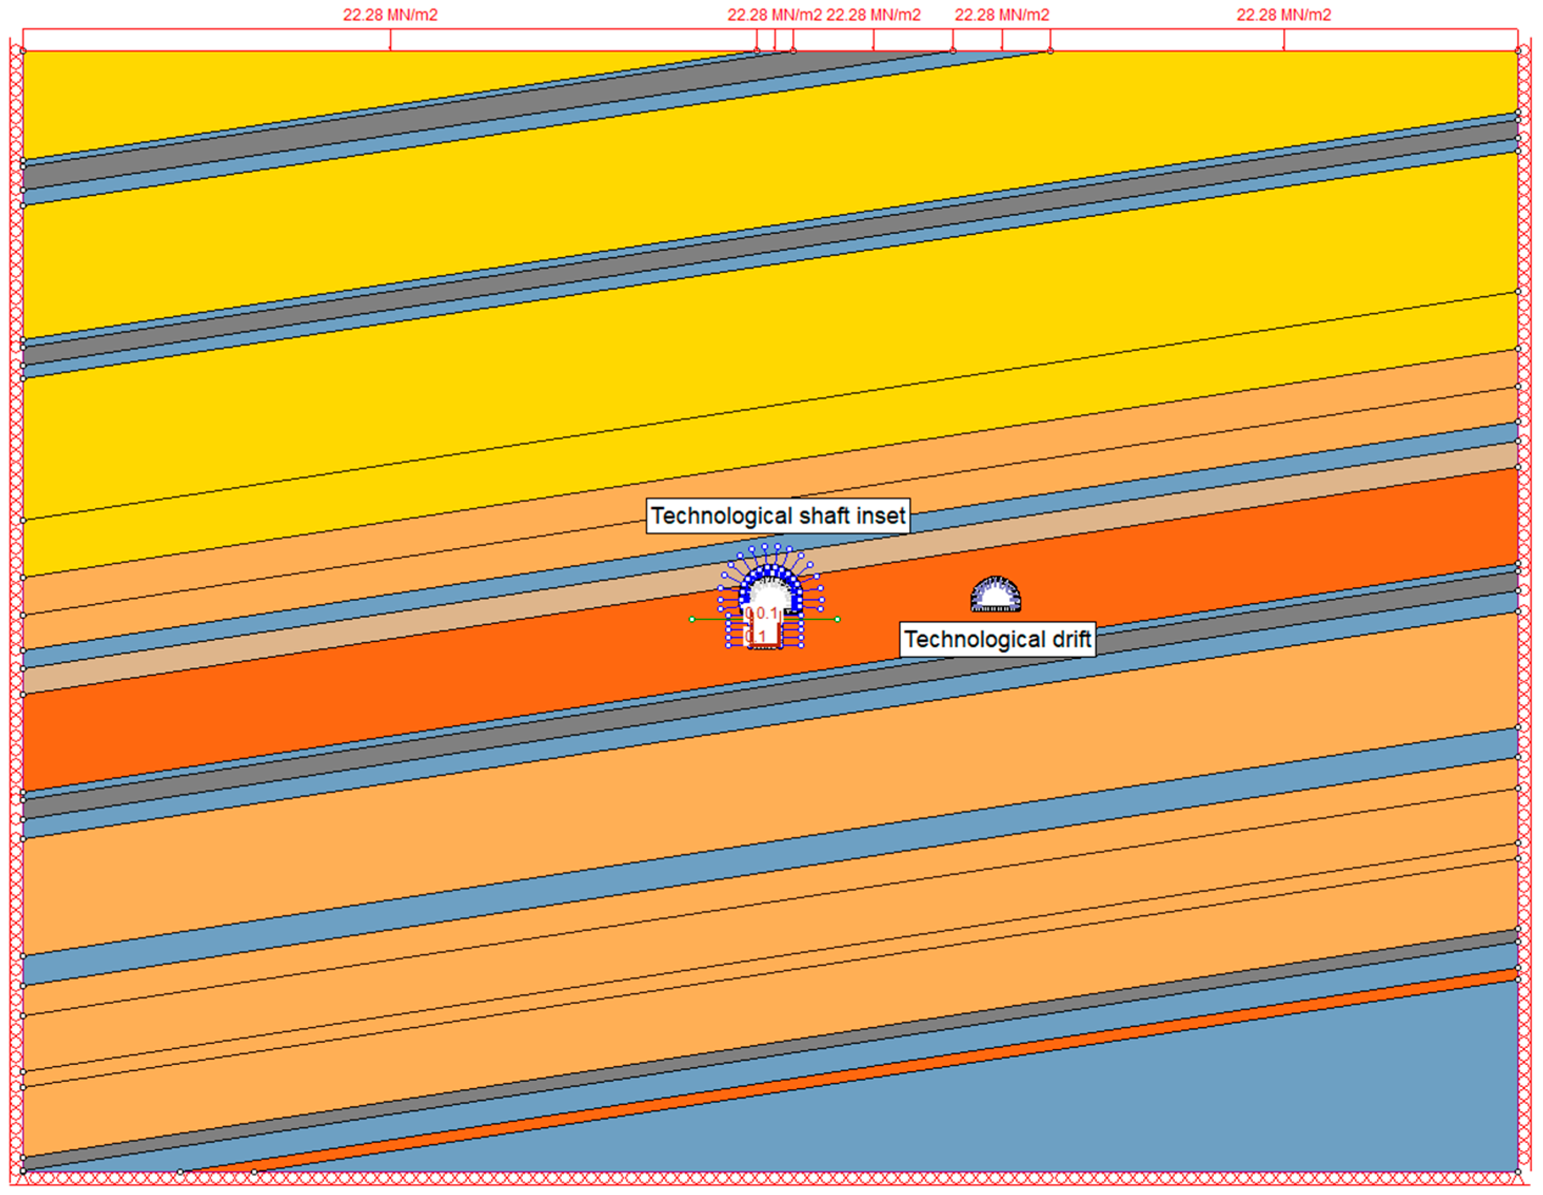This screenshot has height=1195, width=1543.
Task: Click the top-left corner boundary node
Action: (23, 50)
